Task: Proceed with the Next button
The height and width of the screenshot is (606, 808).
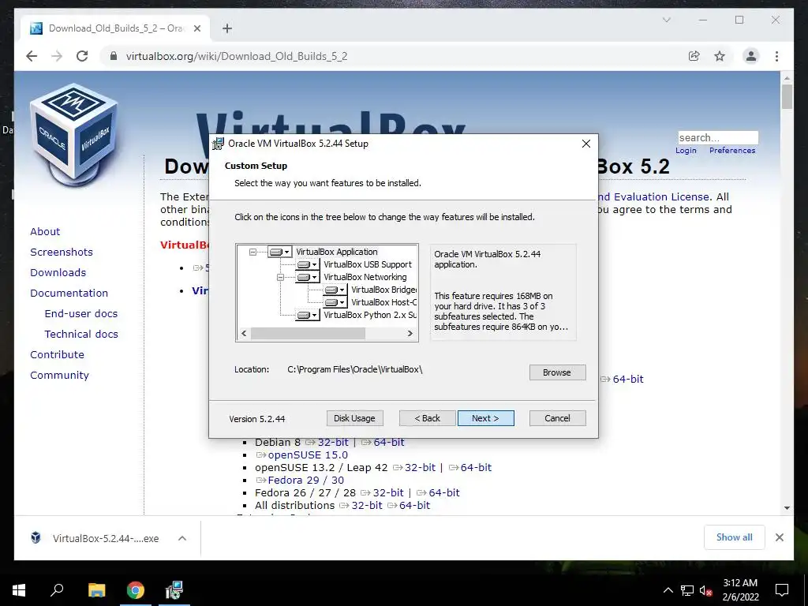Action: pos(485,418)
